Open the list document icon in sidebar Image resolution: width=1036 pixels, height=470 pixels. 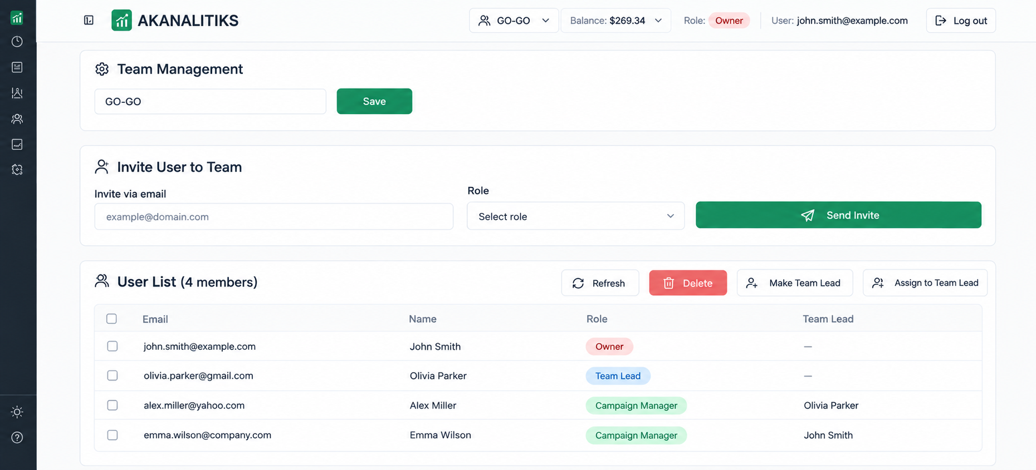[17, 67]
